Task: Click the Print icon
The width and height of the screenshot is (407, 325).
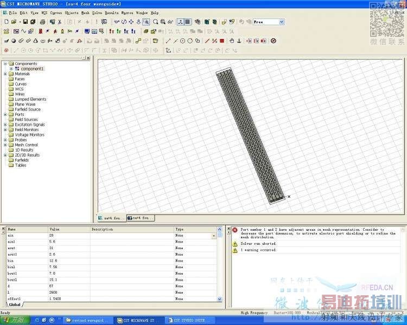Action: [42, 22]
